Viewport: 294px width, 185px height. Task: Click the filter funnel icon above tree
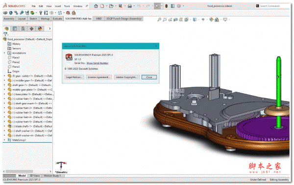[x=5, y=34]
